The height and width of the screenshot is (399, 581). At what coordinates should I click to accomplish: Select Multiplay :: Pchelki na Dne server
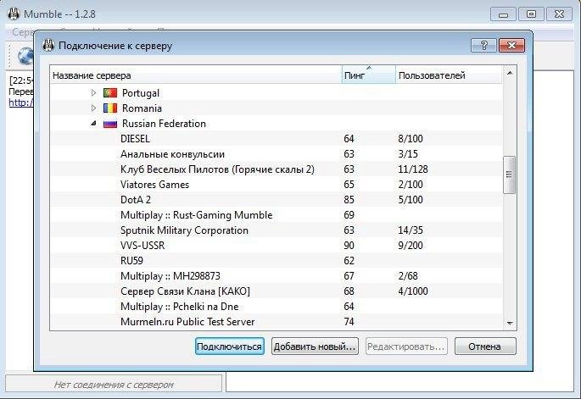179,307
